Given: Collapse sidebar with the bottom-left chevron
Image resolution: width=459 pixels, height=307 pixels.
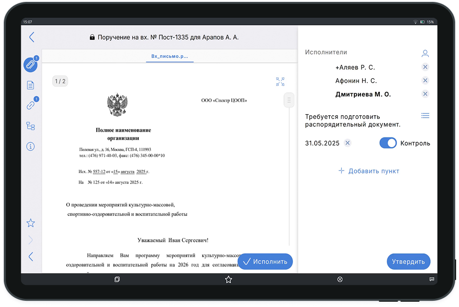Looking at the screenshot, I should [31, 257].
